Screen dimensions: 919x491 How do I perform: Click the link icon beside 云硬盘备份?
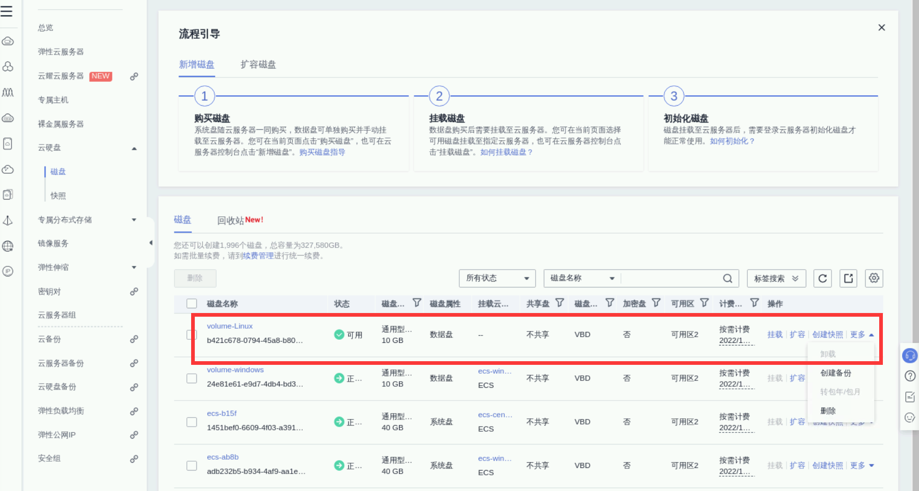[x=134, y=387]
